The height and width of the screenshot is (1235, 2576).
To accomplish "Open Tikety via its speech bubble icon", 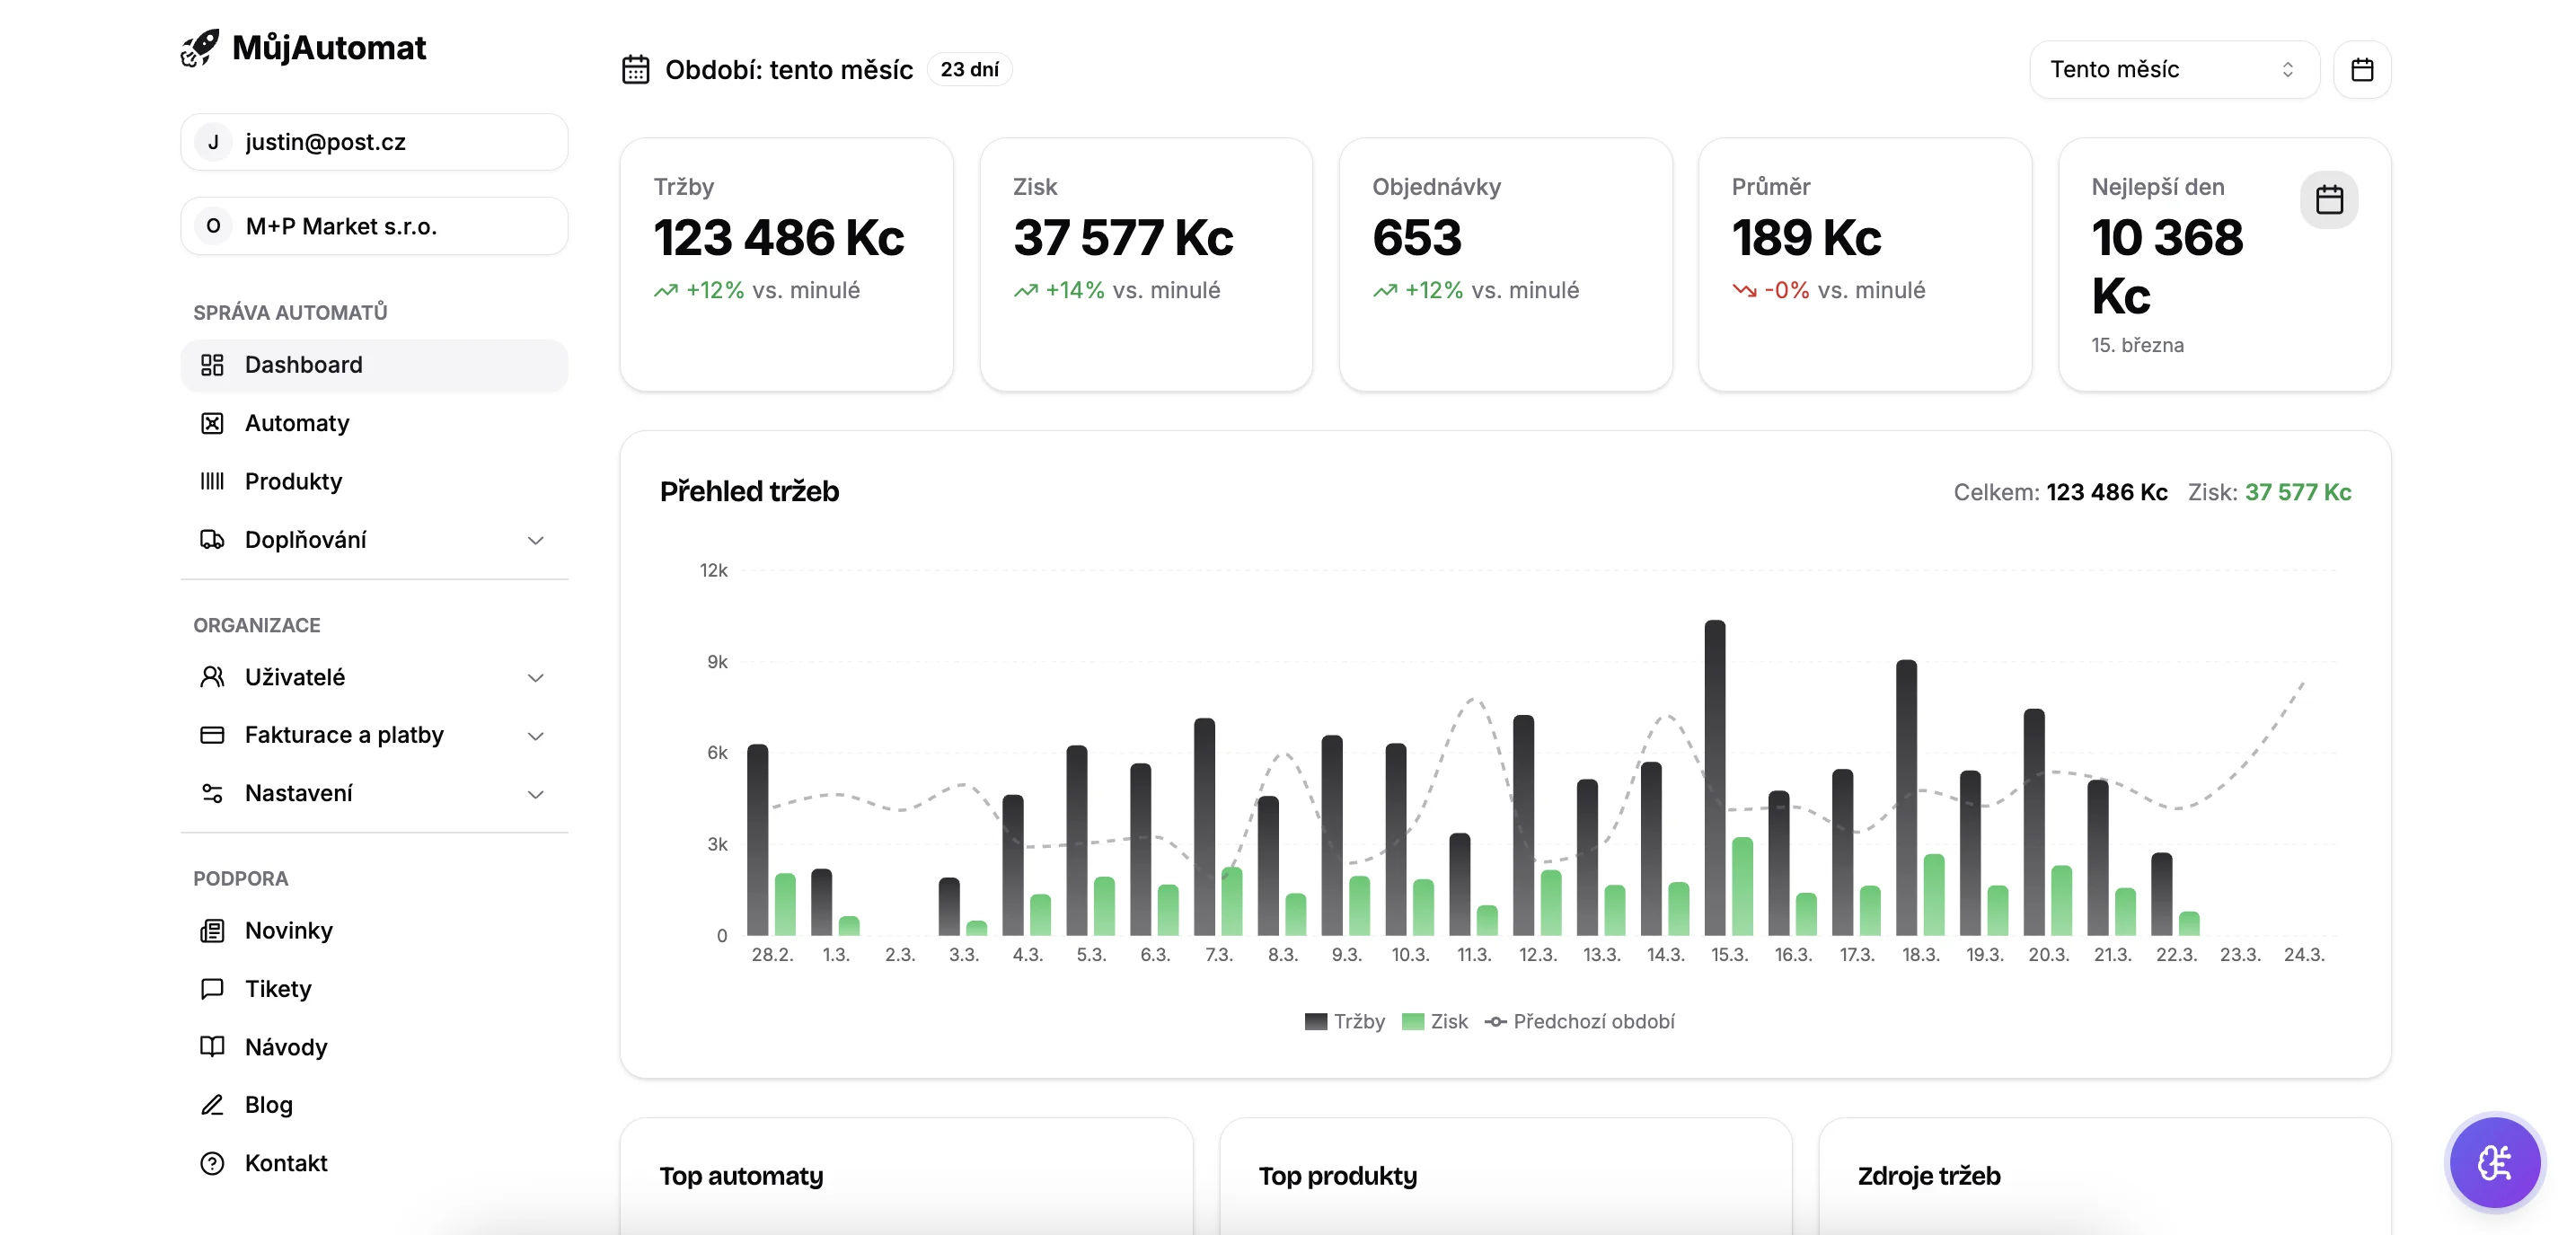I will (x=211, y=989).
